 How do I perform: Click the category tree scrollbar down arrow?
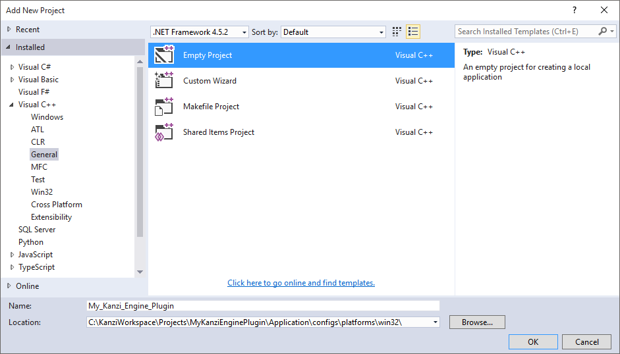point(140,272)
